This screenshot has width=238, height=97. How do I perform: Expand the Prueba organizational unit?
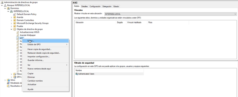pos(11,26)
